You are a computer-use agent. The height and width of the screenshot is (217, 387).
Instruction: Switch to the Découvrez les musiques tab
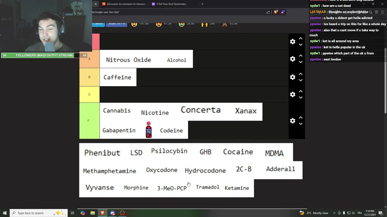pyautogui.click(x=124, y=4)
